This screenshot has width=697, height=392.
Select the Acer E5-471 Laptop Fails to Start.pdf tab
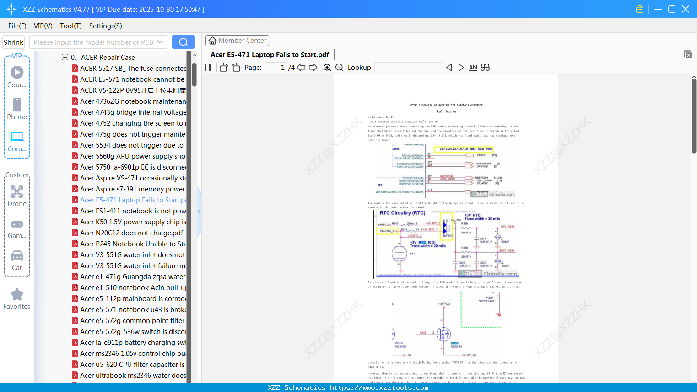(x=270, y=55)
